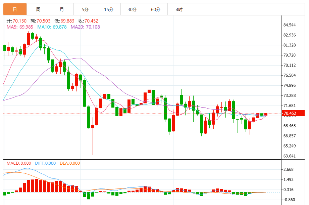The width and height of the screenshot is (309, 205).
Task: Click the 78.112 price axis label
Action: click(290, 65)
